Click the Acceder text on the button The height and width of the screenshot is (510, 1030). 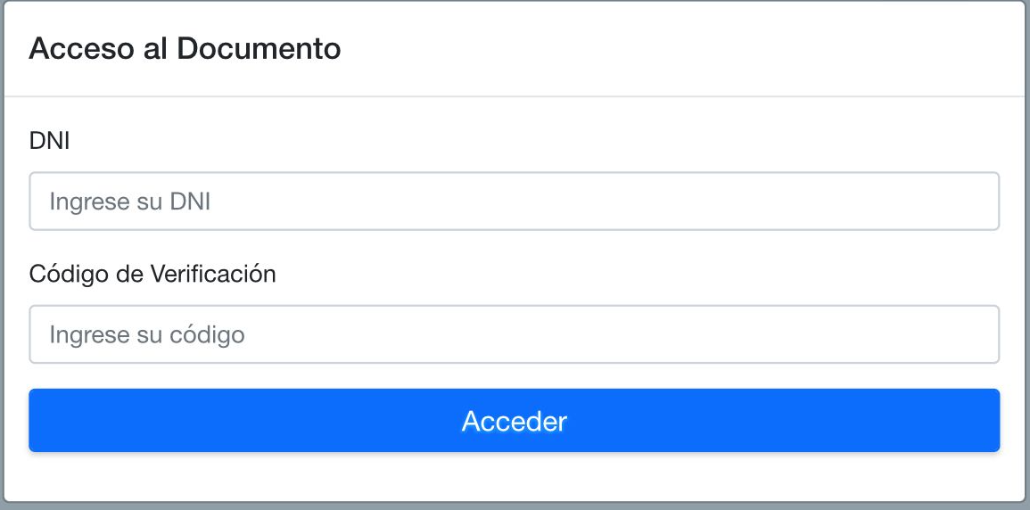coord(514,421)
